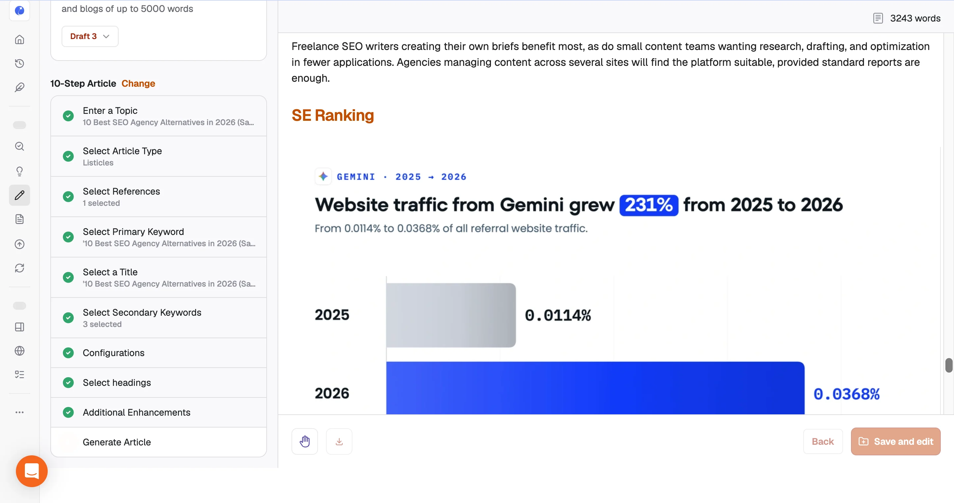Open the Select headings step
Image resolution: width=954 pixels, height=503 pixels.
159,383
